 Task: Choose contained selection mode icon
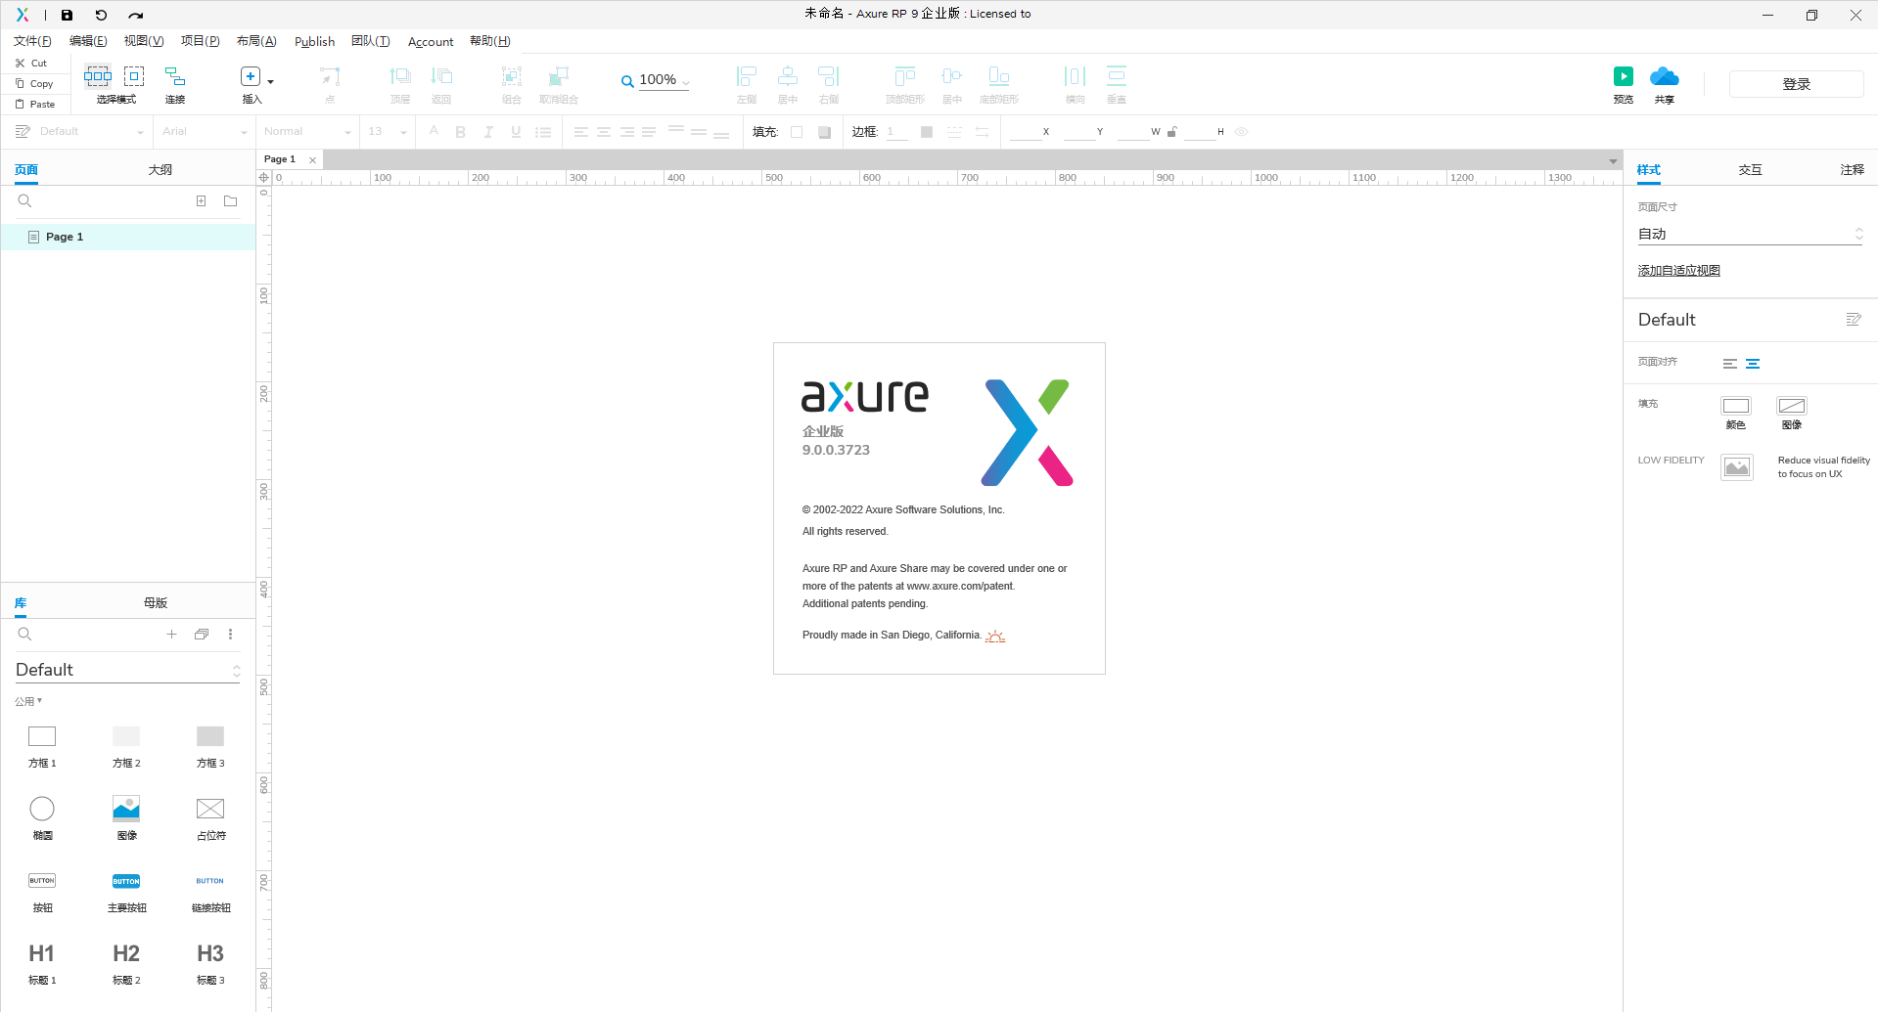(x=134, y=76)
